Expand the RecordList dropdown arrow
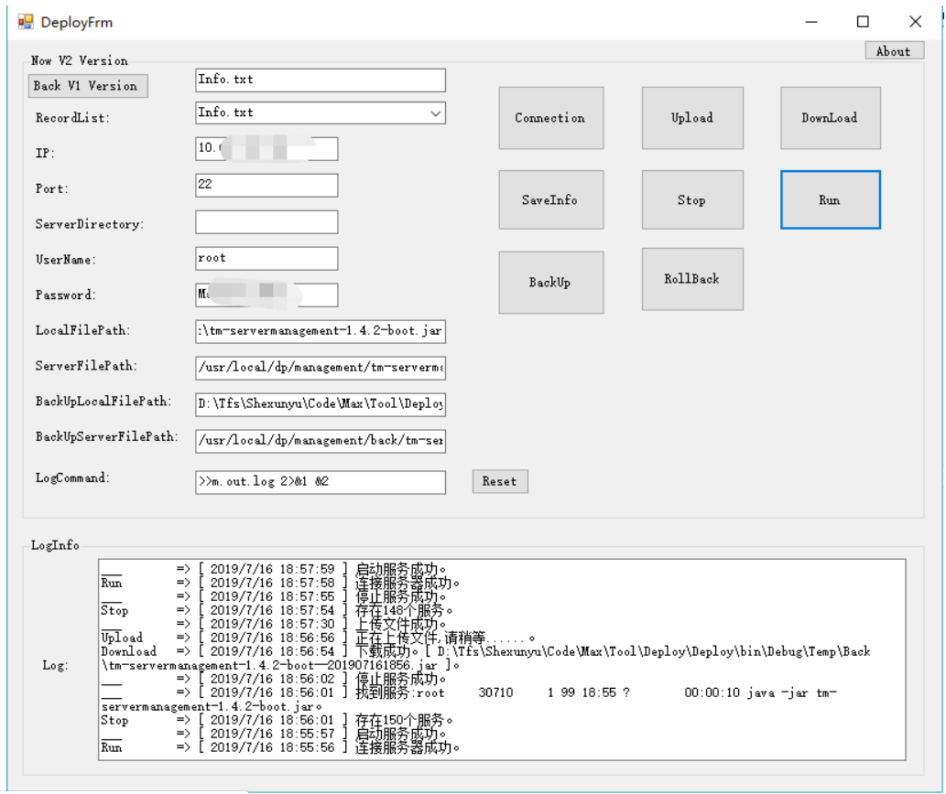Image resolution: width=946 pixels, height=794 pixels. coord(436,113)
